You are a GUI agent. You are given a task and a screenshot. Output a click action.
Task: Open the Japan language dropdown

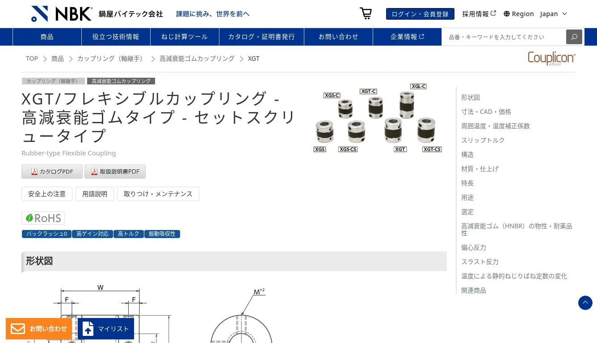553,13
